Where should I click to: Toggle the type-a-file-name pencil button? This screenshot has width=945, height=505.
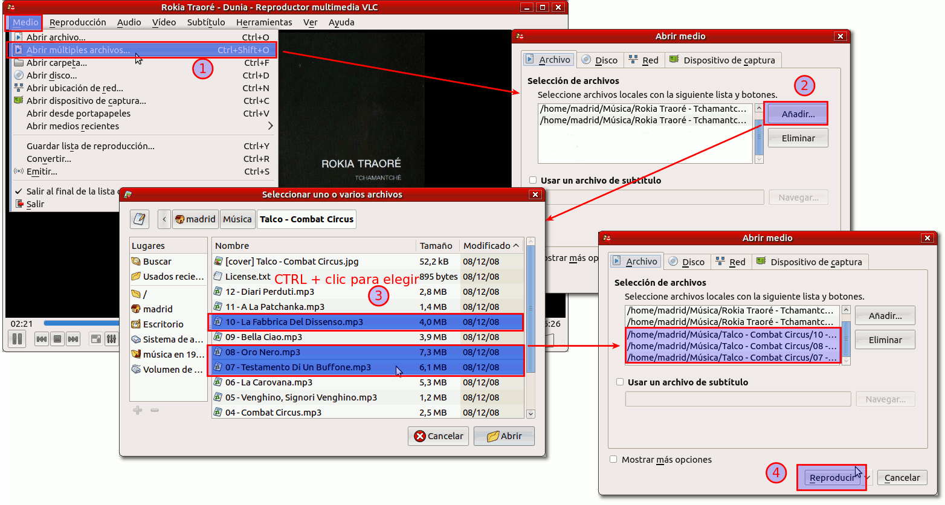tap(140, 219)
